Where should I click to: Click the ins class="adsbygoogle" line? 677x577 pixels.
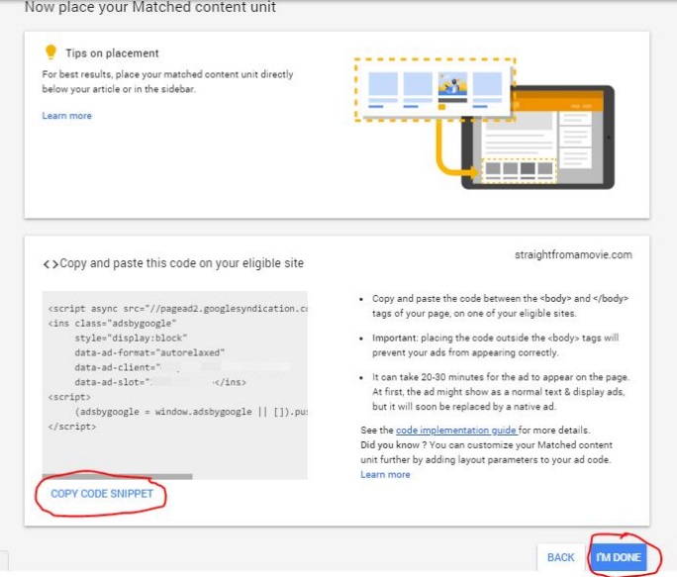tap(112, 323)
